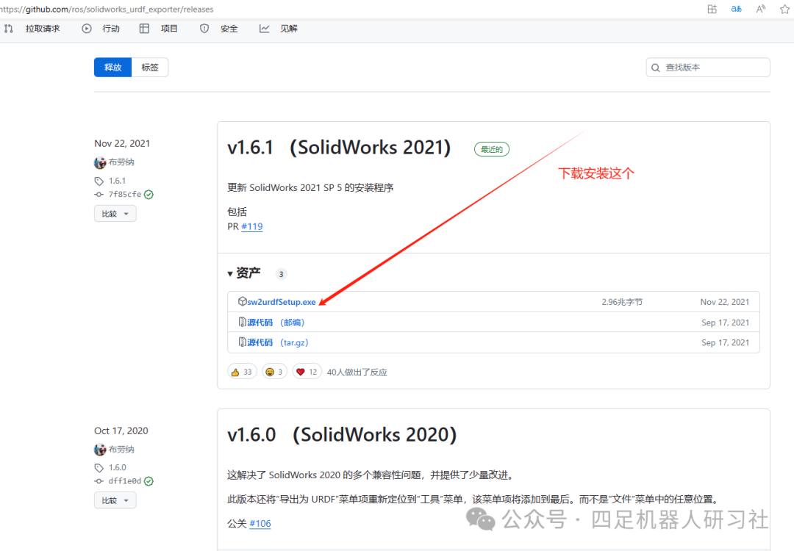Open tag 1.6.0 link
The height and width of the screenshot is (551, 794).
[x=117, y=467]
